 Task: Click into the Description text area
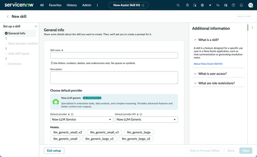click(x=114, y=78)
